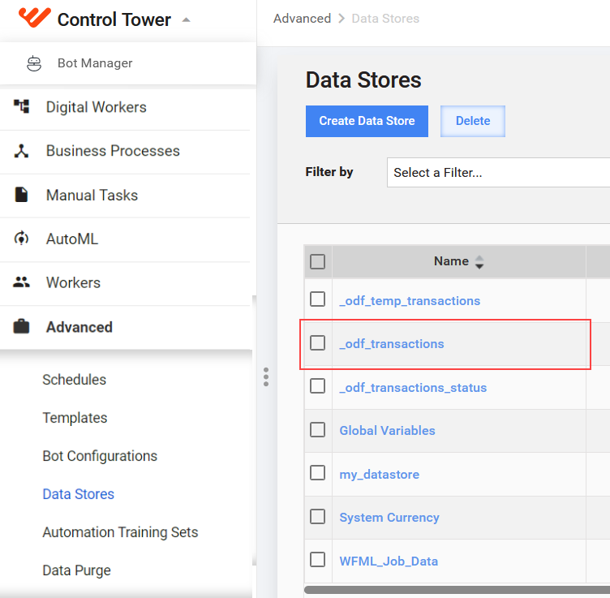This screenshot has height=598, width=610.
Task: Click the Manual Tasks document icon
Action: pyautogui.click(x=21, y=195)
